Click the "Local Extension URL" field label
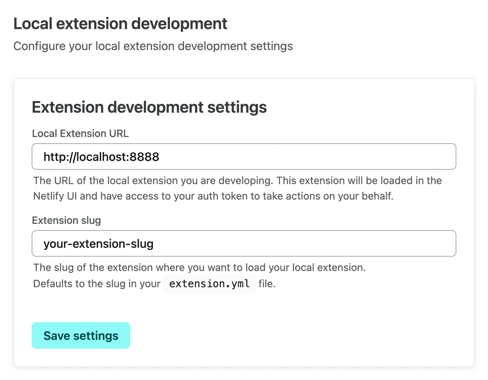Screen dimensions: 488x380 click(x=80, y=133)
